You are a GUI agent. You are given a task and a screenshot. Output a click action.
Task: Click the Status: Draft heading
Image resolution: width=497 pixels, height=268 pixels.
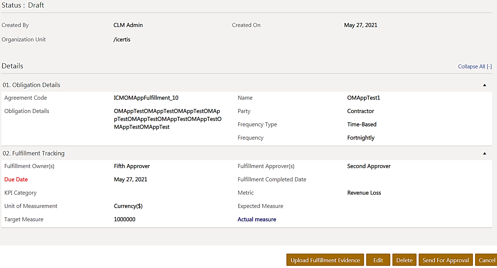tap(23, 5)
